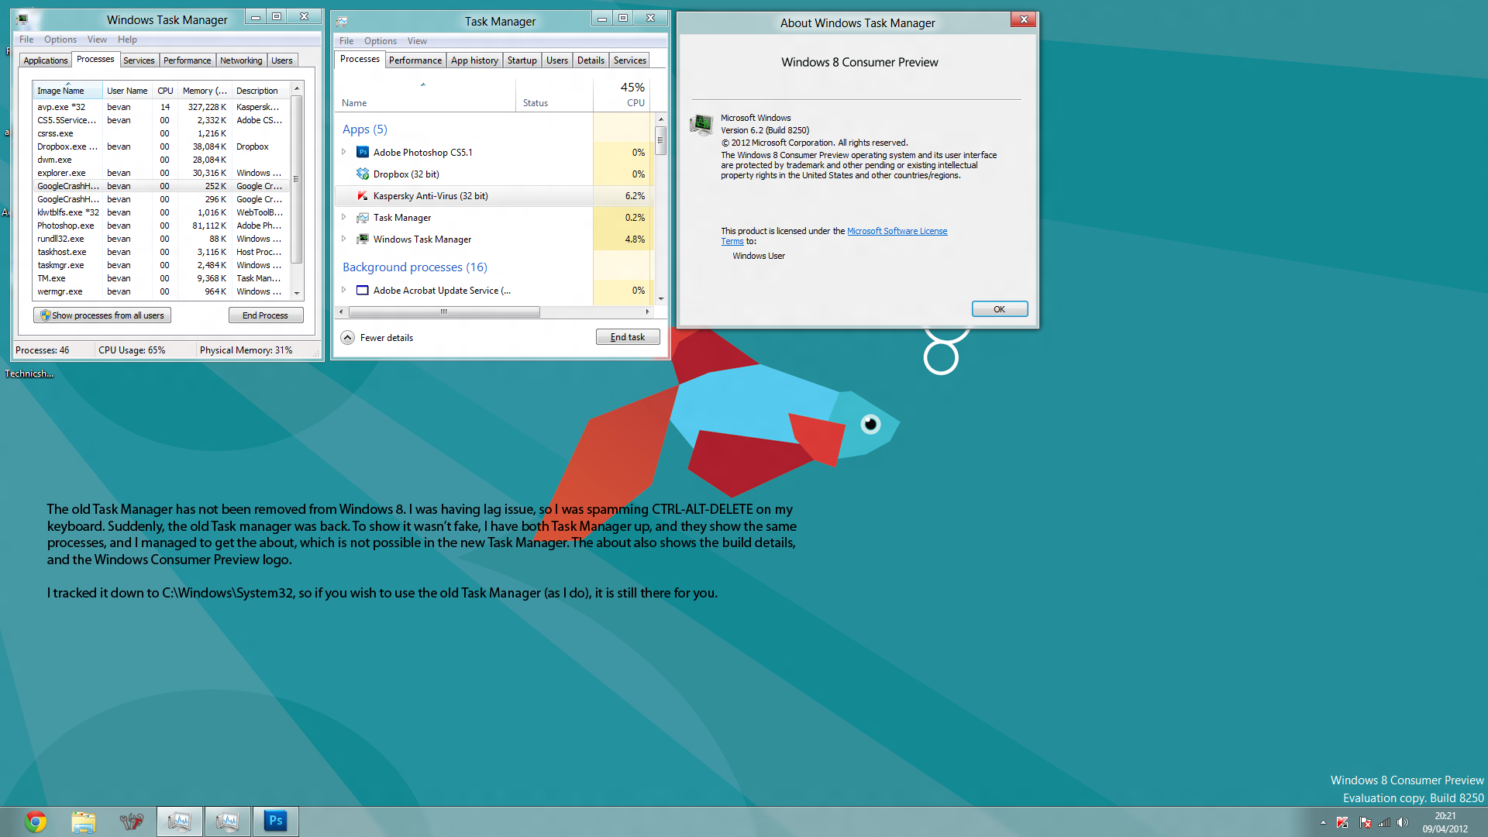Screen dimensions: 1488x837
Task: Switch to the Networking tab
Action: (241, 60)
